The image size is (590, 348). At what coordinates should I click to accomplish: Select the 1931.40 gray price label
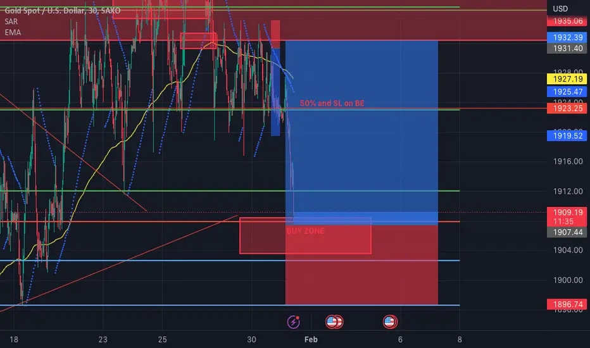tap(567, 48)
